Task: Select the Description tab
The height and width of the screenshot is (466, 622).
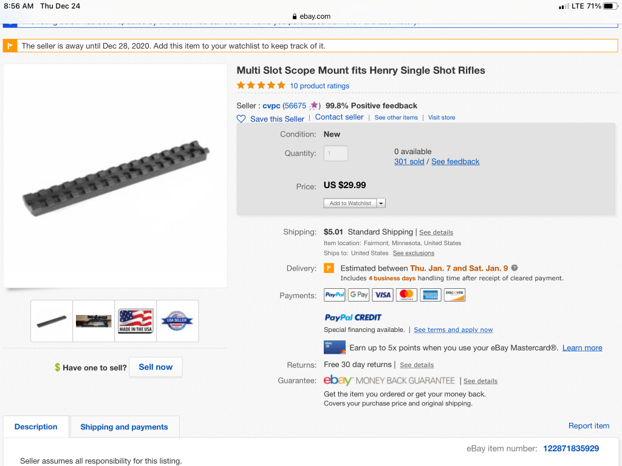Action: [x=36, y=427]
